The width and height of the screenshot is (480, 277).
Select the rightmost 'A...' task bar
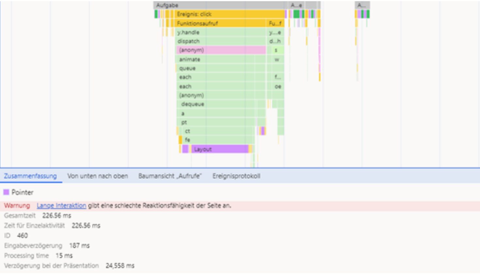[x=362, y=5]
